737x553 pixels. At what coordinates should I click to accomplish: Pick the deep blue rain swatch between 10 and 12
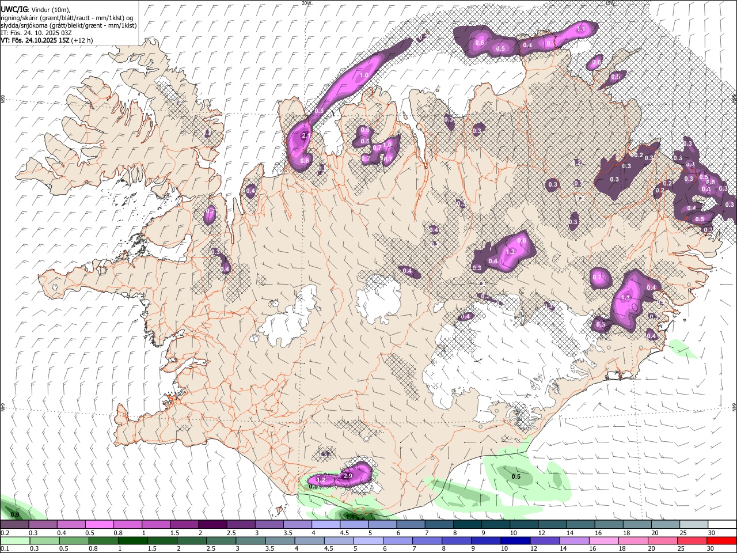516,540
